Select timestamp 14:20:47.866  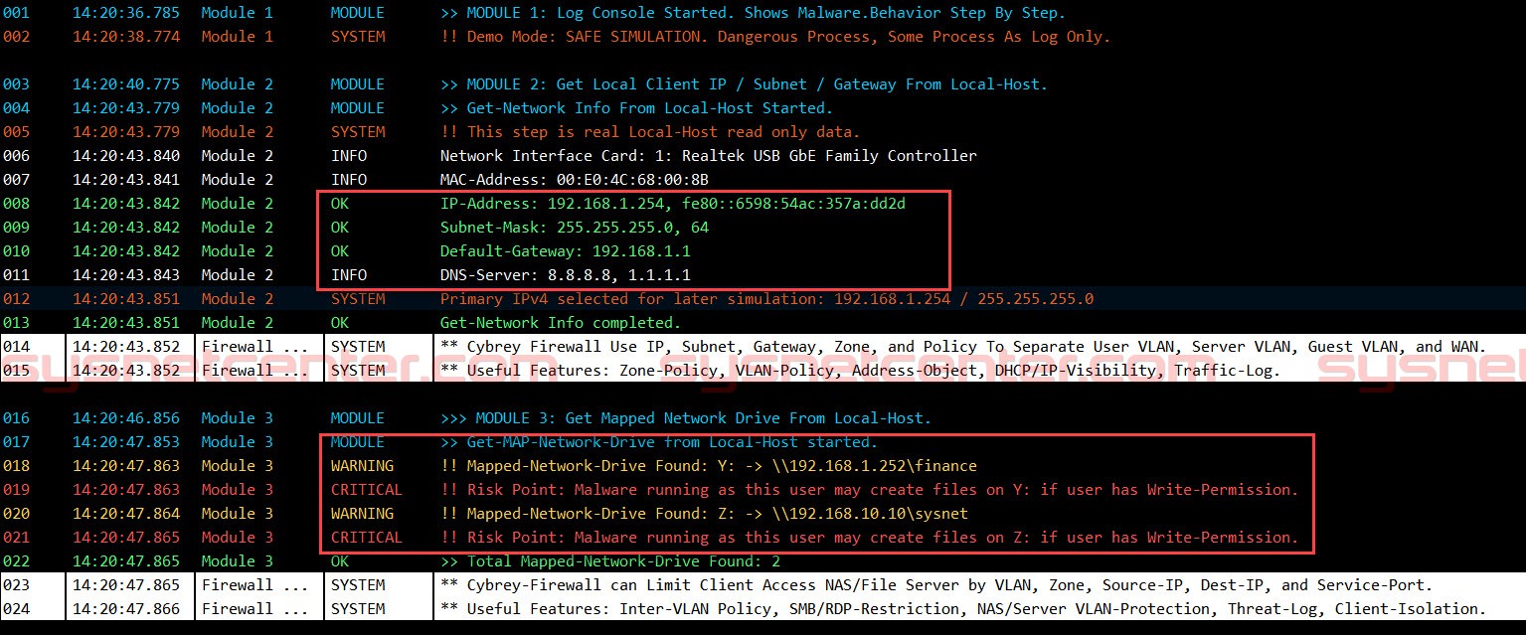coord(126,609)
